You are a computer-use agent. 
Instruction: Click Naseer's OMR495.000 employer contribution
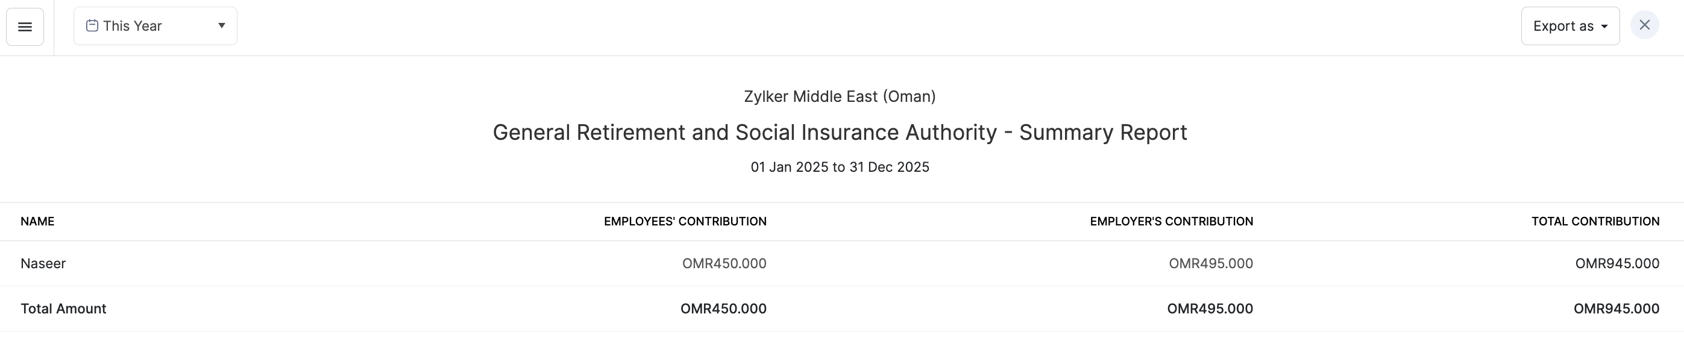click(1211, 263)
